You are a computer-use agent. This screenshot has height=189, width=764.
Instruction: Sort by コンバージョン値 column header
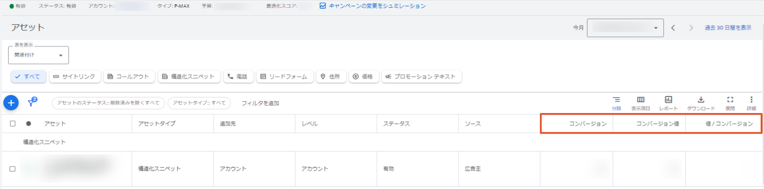(x=658, y=124)
